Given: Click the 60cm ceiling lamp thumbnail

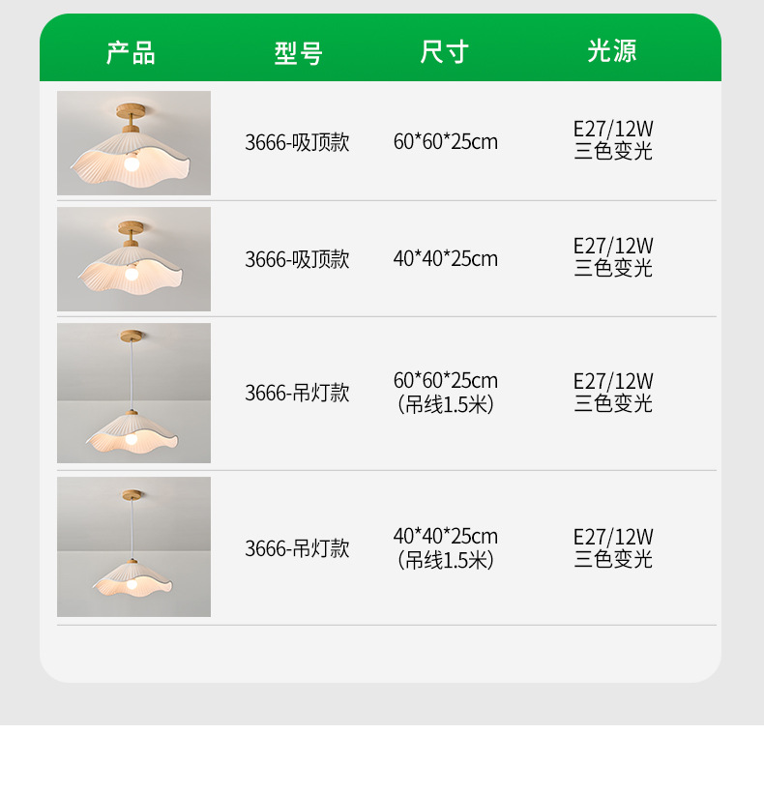Looking at the screenshot, I should click(133, 143).
